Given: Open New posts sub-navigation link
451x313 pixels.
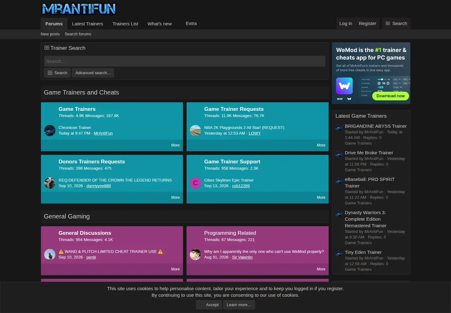Looking at the screenshot, I should (50, 34).
